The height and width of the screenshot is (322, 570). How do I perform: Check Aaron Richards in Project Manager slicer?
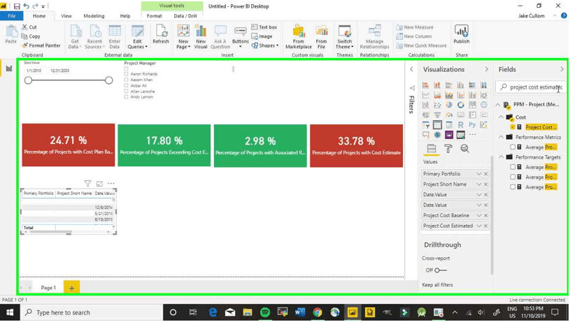126,74
